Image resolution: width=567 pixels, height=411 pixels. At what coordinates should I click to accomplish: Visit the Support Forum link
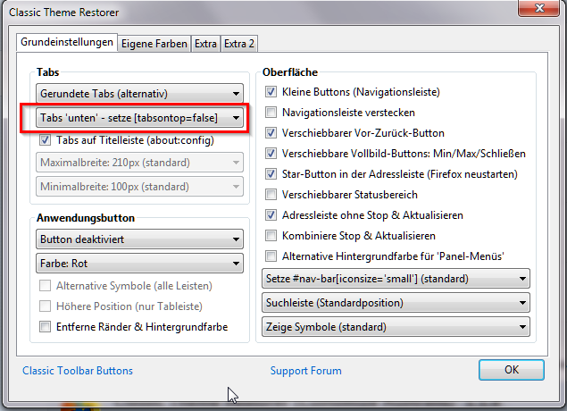(306, 371)
